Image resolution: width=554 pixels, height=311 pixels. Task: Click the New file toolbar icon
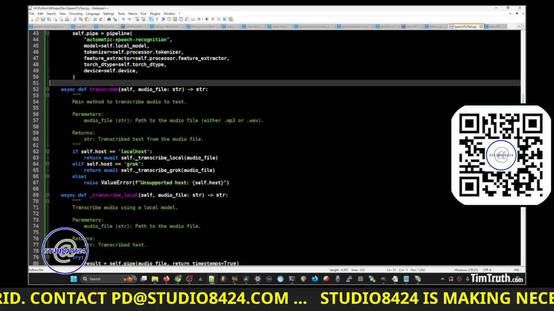[32, 19]
